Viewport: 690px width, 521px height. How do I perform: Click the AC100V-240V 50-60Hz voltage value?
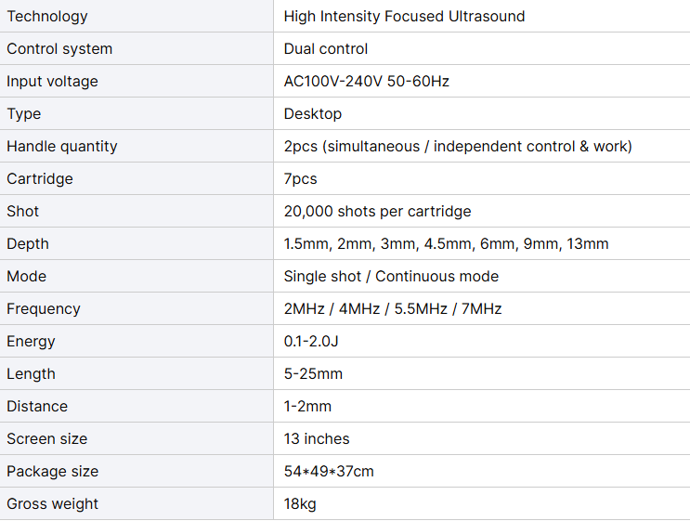(x=366, y=81)
